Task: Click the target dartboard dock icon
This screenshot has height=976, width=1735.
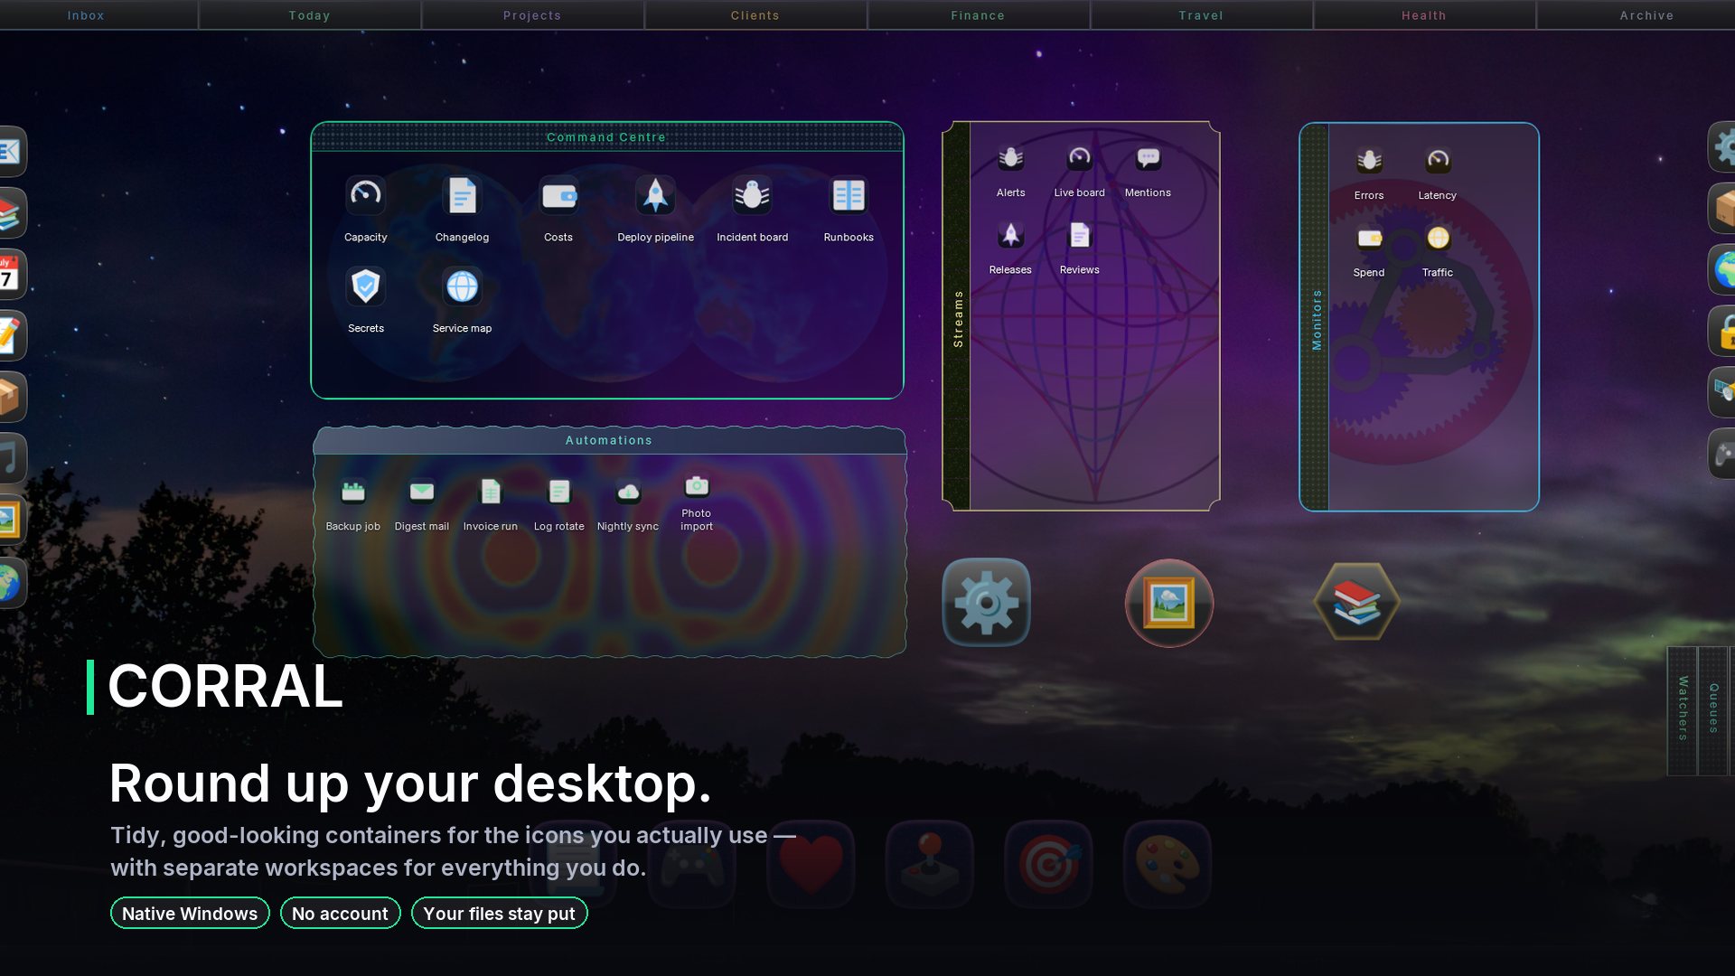Action: [1048, 864]
